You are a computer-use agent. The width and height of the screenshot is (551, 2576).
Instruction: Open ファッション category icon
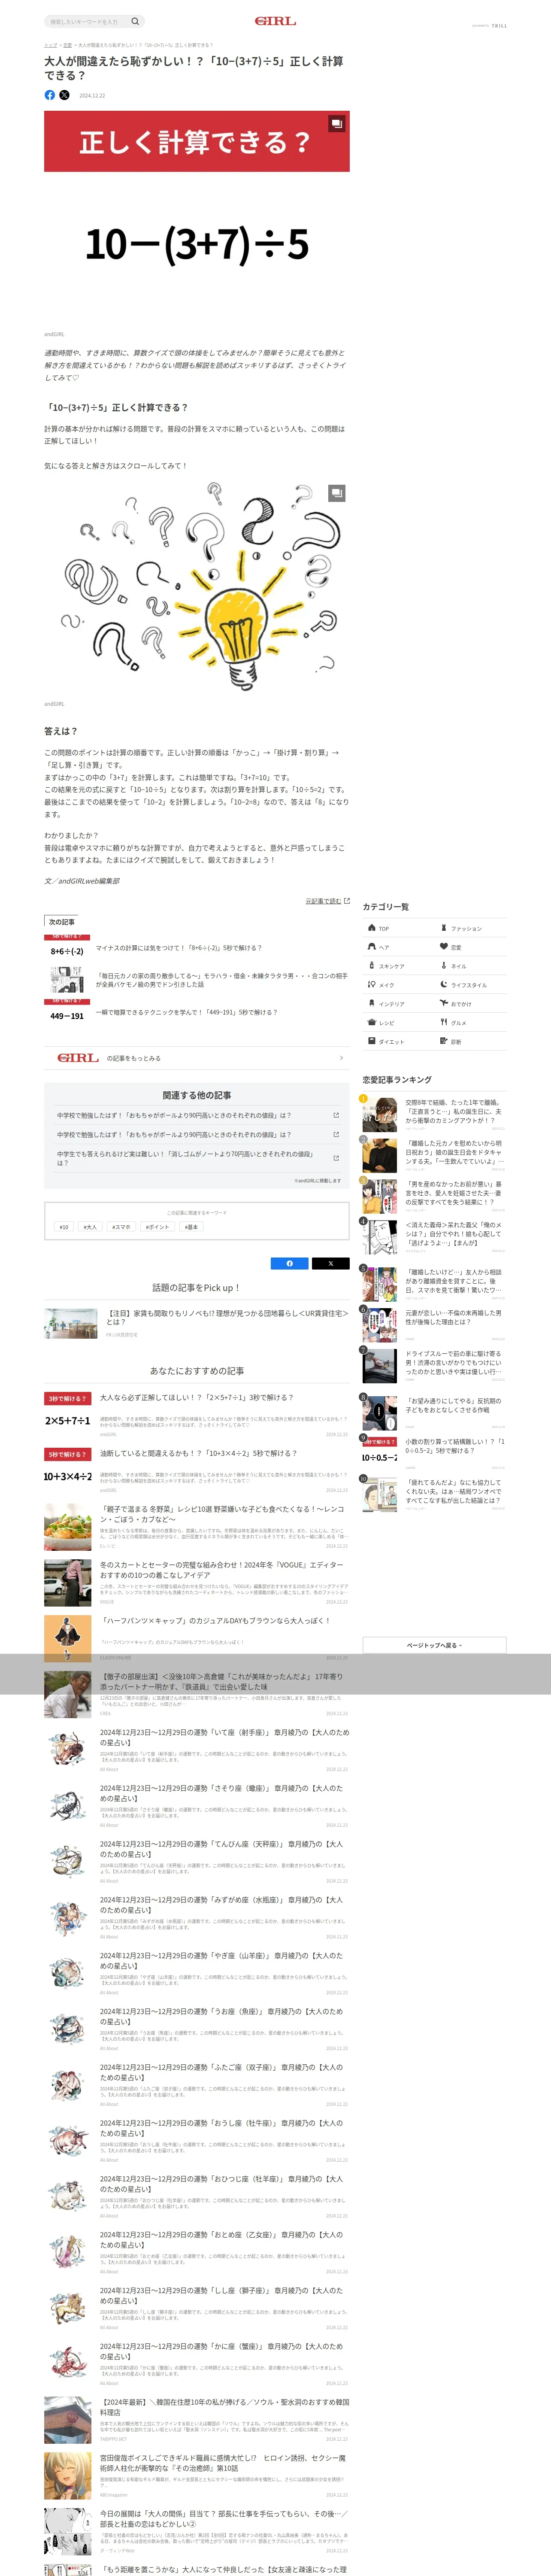pos(444,928)
